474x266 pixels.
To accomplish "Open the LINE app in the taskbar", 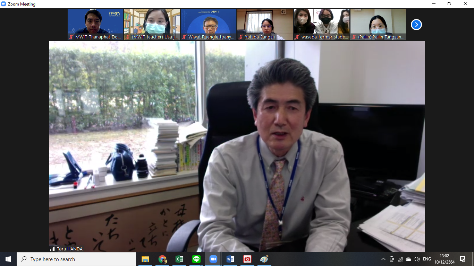I will coord(196,259).
